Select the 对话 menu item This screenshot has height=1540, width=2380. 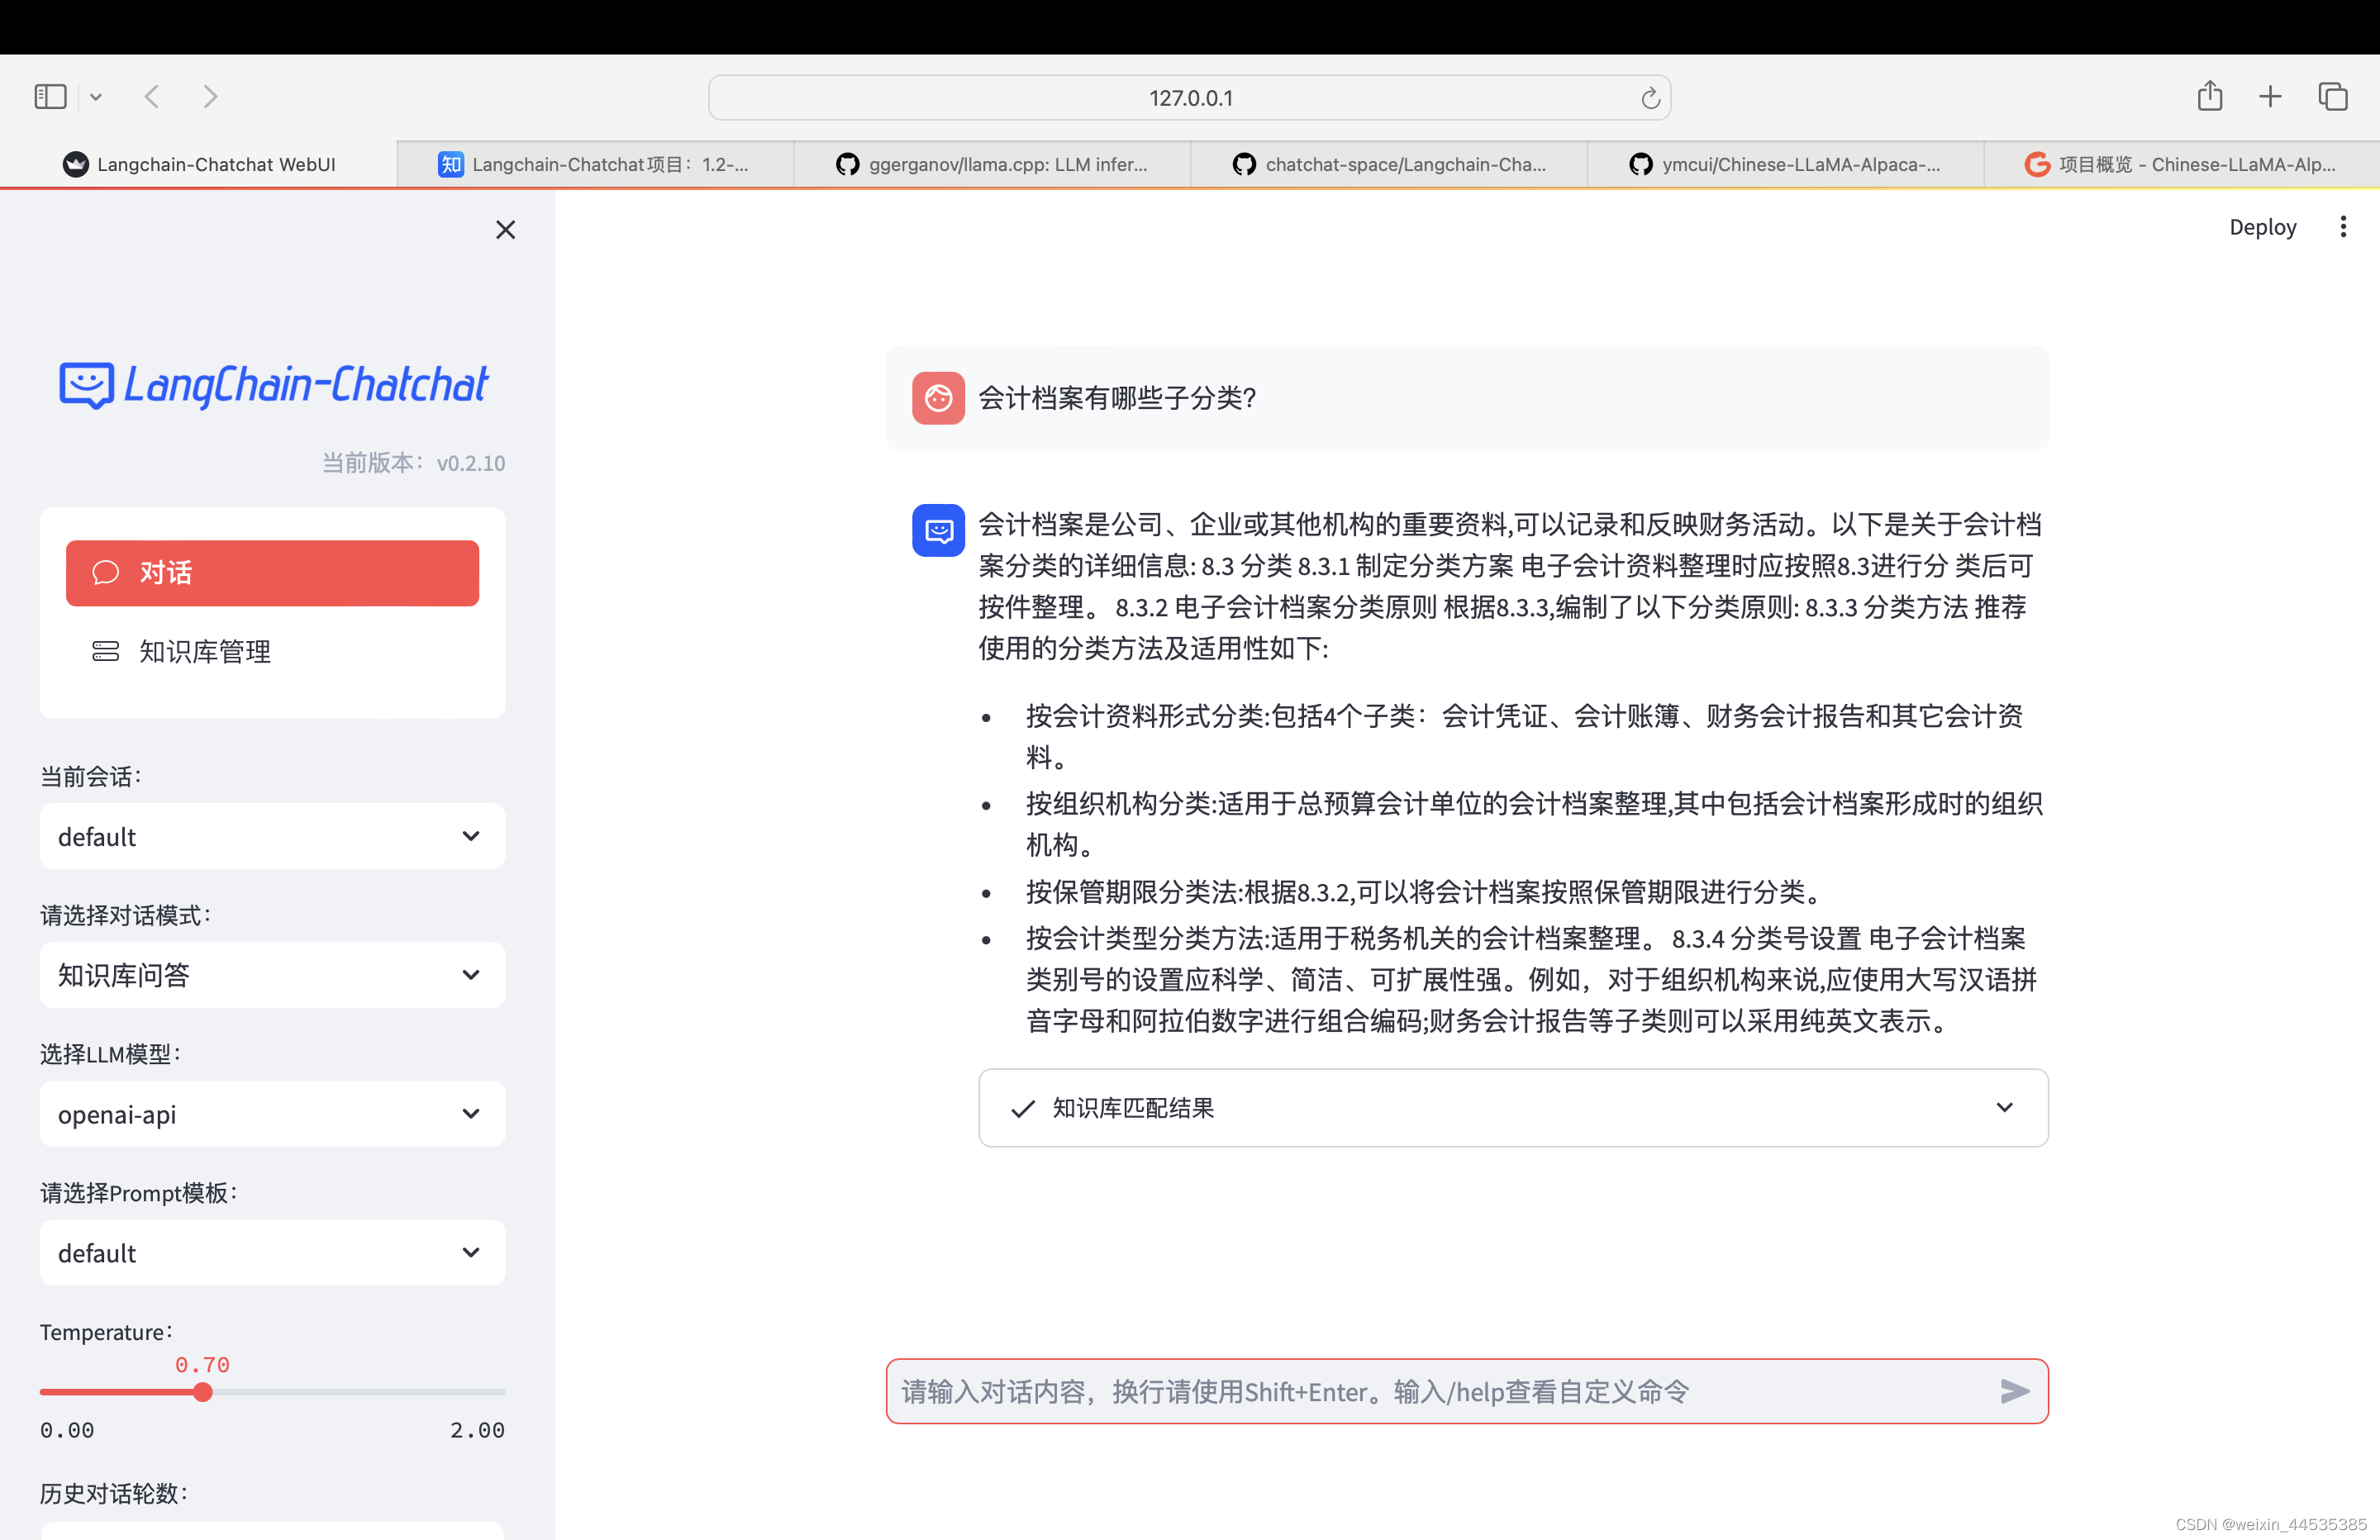click(272, 573)
